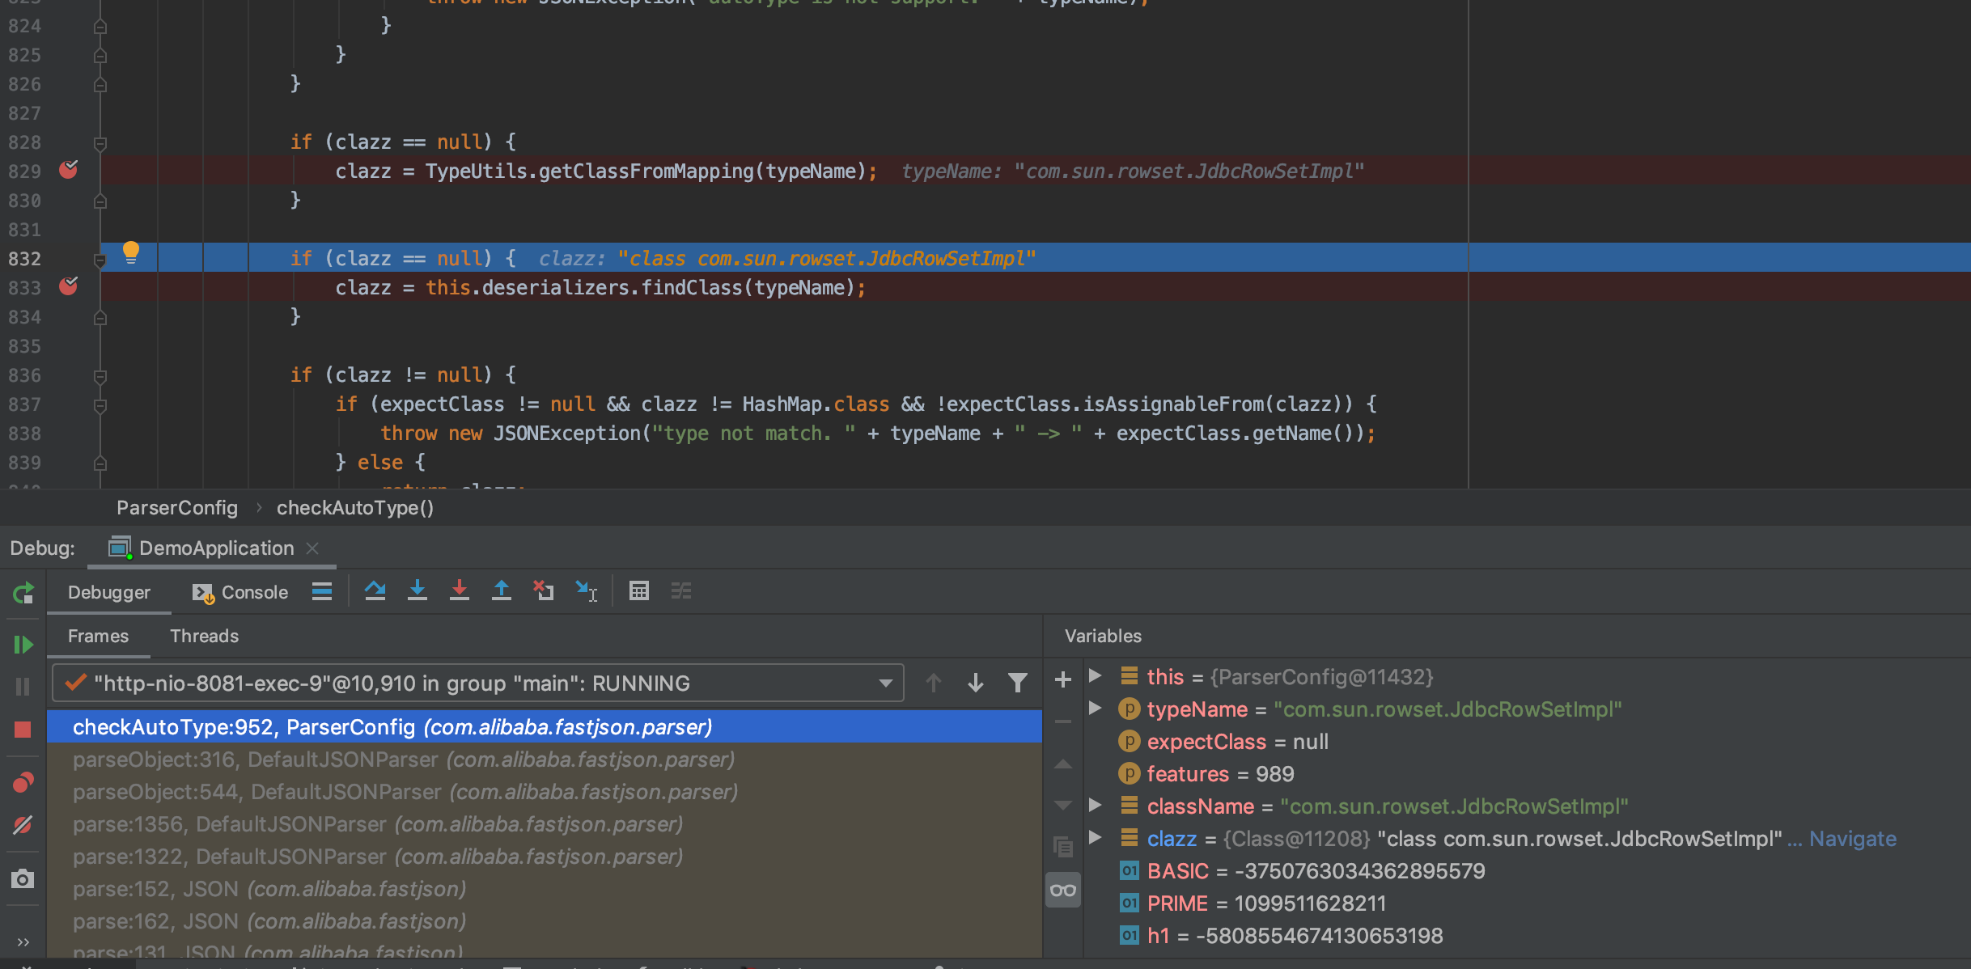The width and height of the screenshot is (1971, 969).
Task: Switch to Console tab
Action: [x=240, y=592]
